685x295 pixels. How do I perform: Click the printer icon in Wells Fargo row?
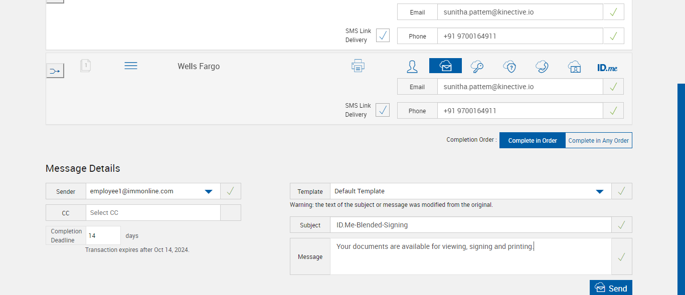358,66
